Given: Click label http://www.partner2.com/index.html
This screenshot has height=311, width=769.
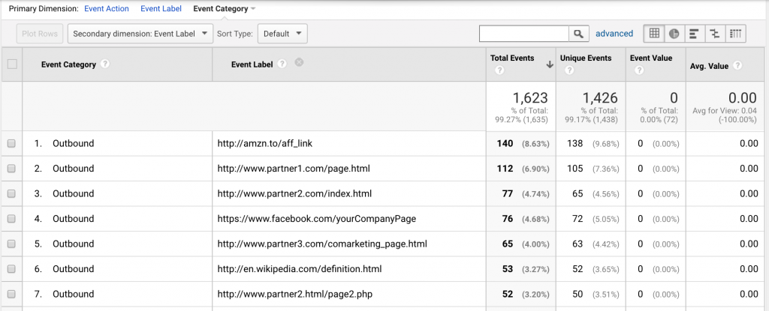Looking at the screenshot, I should (294, 193).
